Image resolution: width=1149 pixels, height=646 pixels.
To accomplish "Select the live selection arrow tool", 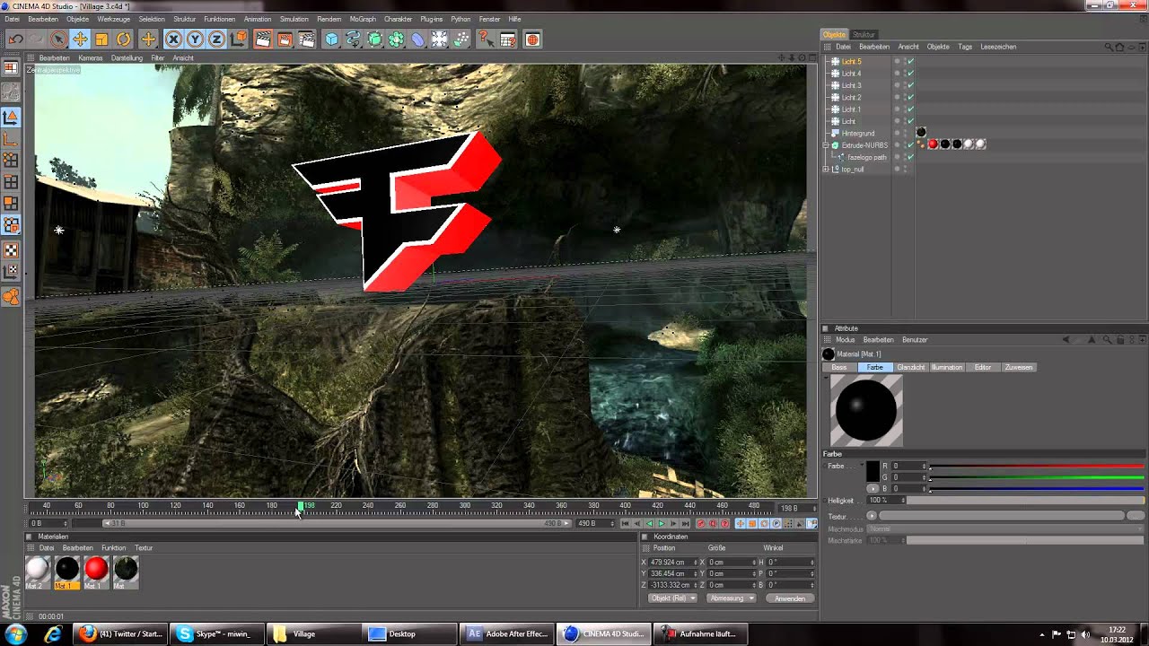I will pyautogui.click(x=58, y=39).
